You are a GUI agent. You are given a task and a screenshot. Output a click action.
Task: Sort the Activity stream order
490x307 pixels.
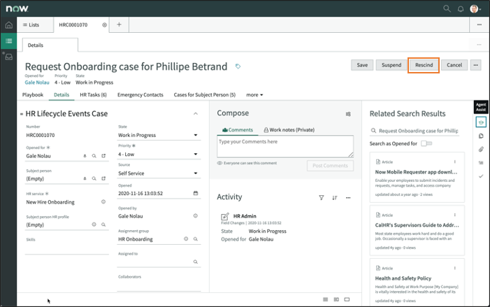click(x=335, y=198)
